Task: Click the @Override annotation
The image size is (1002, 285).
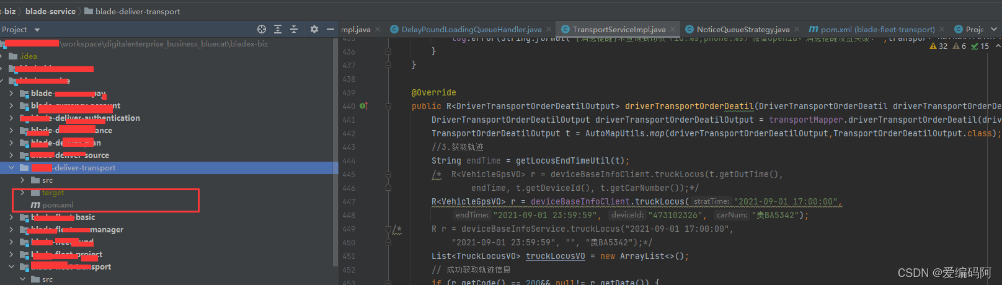Action: (433, 92)
